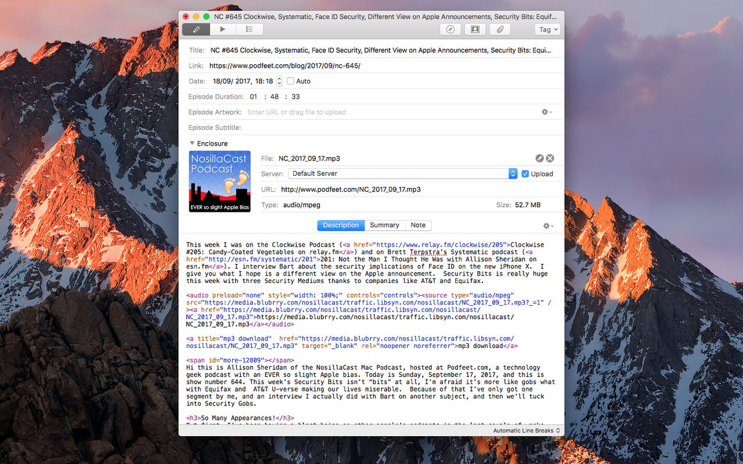Click the paperclip attachment icon
The width and height of the screenshot is (743, 464).
coord(499,29)
